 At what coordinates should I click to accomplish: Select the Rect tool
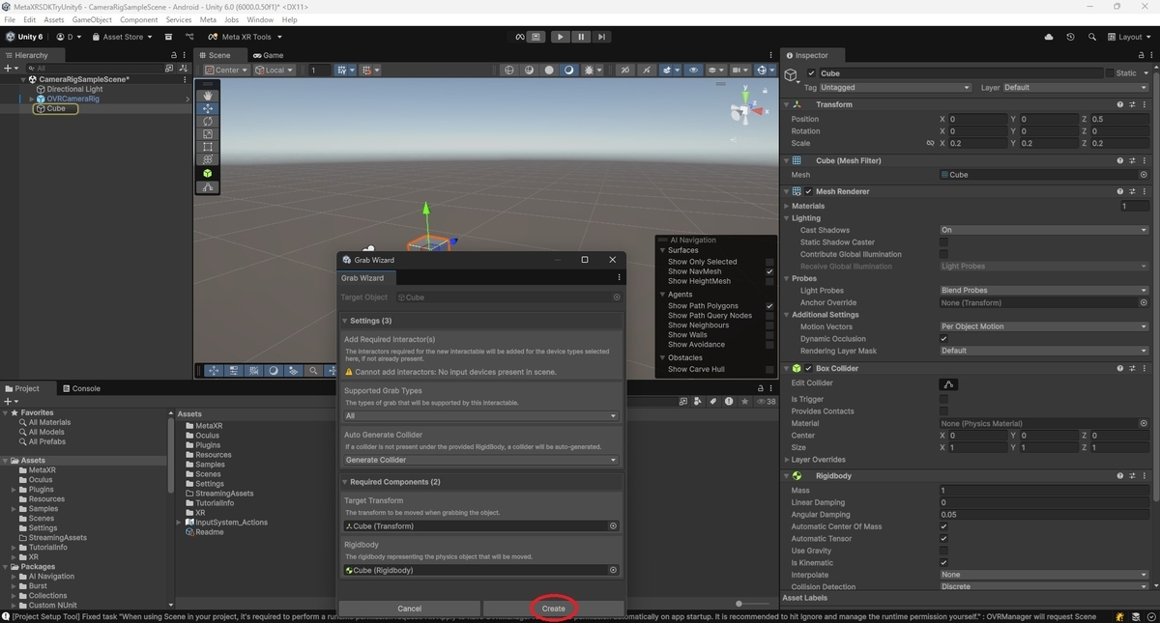point(208,148)
